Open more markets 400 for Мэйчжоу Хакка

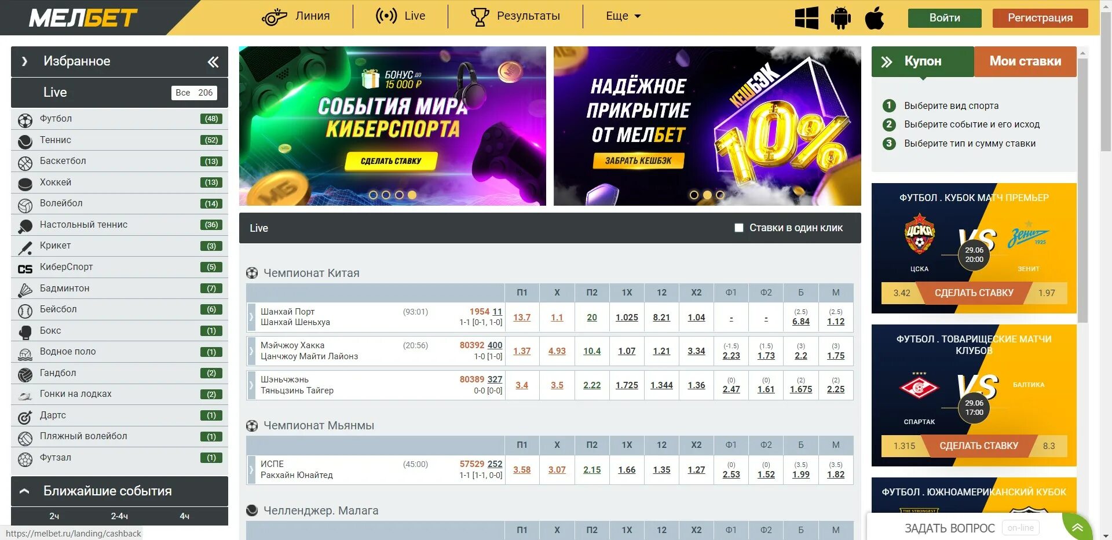point(495,345)
